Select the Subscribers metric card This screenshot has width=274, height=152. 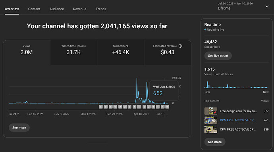point(121,53)
